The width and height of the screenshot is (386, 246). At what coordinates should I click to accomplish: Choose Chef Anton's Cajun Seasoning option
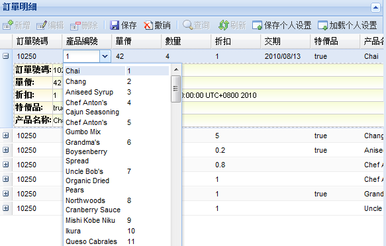[x=117, y=107]
